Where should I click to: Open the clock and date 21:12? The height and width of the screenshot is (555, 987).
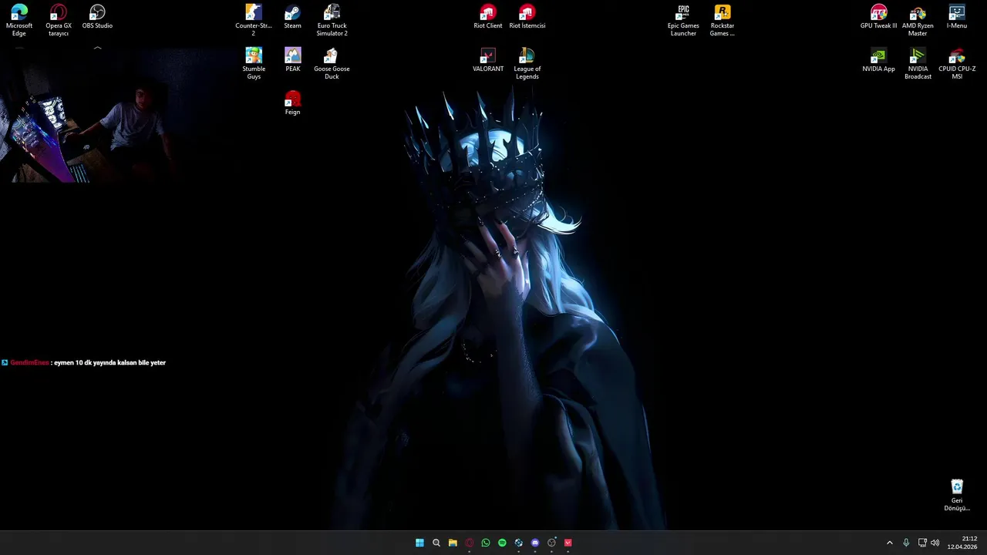(x=962, y=543)
